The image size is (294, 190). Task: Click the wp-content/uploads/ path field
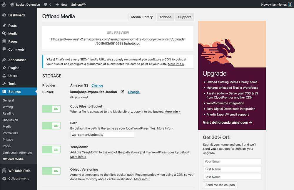click(102, 135)
